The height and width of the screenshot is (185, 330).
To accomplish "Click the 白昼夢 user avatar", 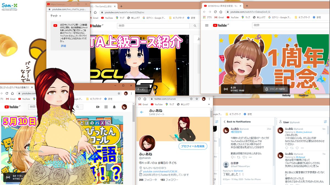I will click(x=226, y=165).
